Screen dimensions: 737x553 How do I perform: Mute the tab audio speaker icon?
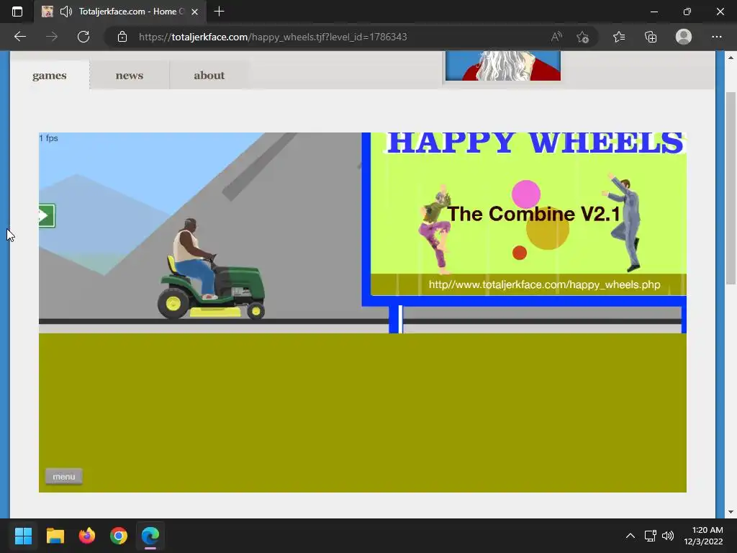65,12
